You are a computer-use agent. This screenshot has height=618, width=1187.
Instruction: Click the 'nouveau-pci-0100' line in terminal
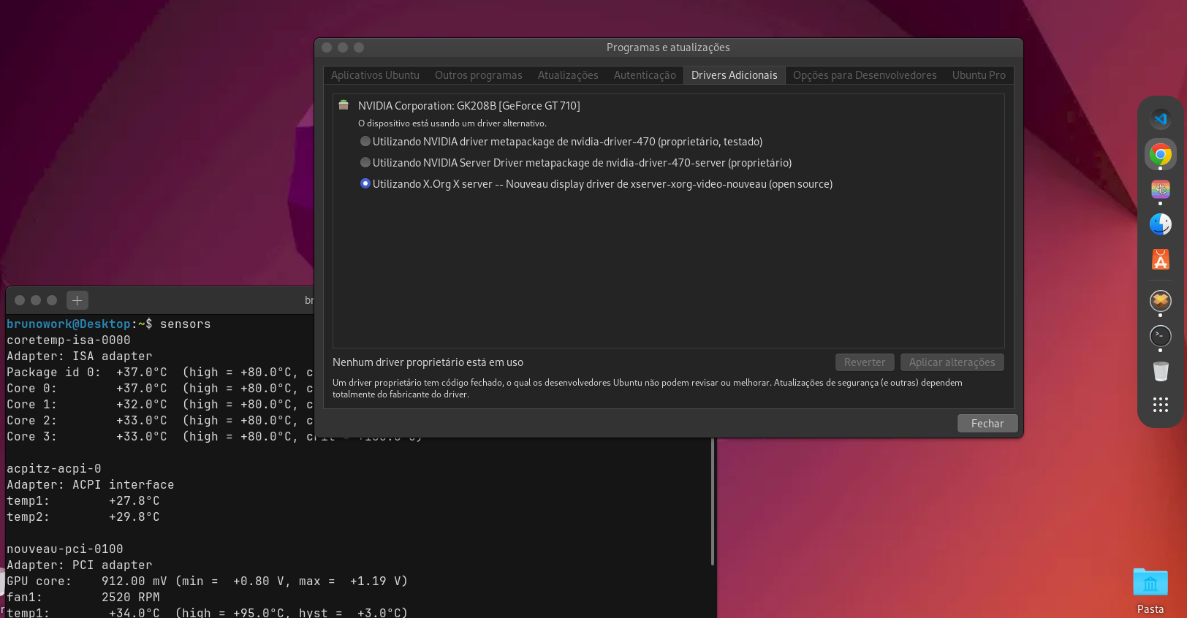tap(65, 549)
